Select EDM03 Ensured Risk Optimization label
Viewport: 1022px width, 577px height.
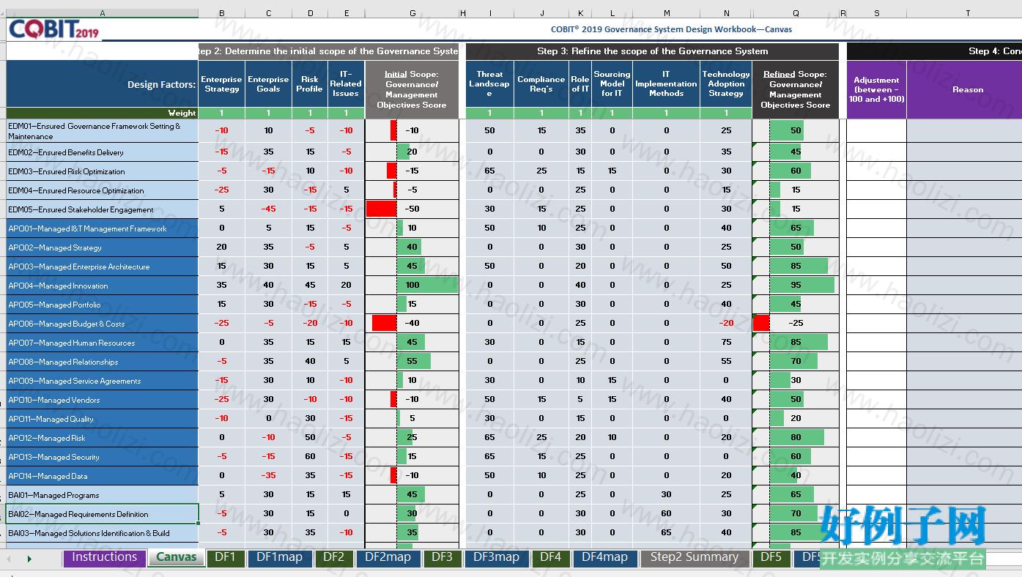click(x=103, y=171)
